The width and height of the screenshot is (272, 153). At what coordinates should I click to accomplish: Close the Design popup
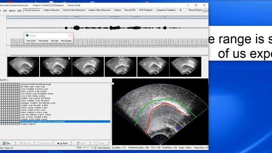[x=70, y=35]
